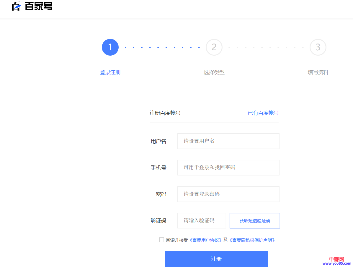Screen dimensions: 353x267
Task: Select the 注册百度帐号 tab heading
Action: [165, 113]
